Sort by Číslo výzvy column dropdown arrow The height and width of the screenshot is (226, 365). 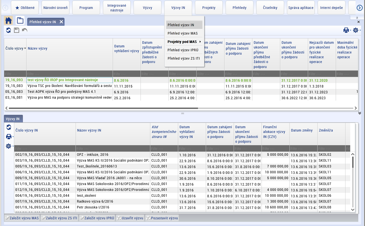pos(25,48)
